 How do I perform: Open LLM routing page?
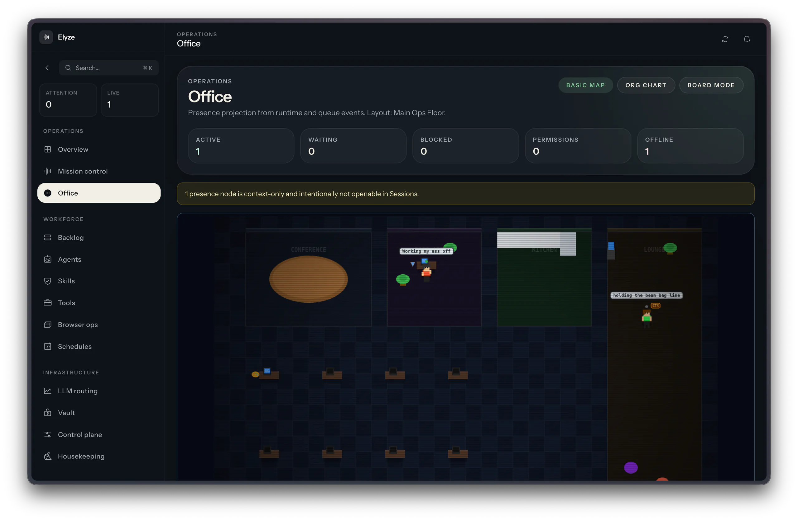click(77, 391)
